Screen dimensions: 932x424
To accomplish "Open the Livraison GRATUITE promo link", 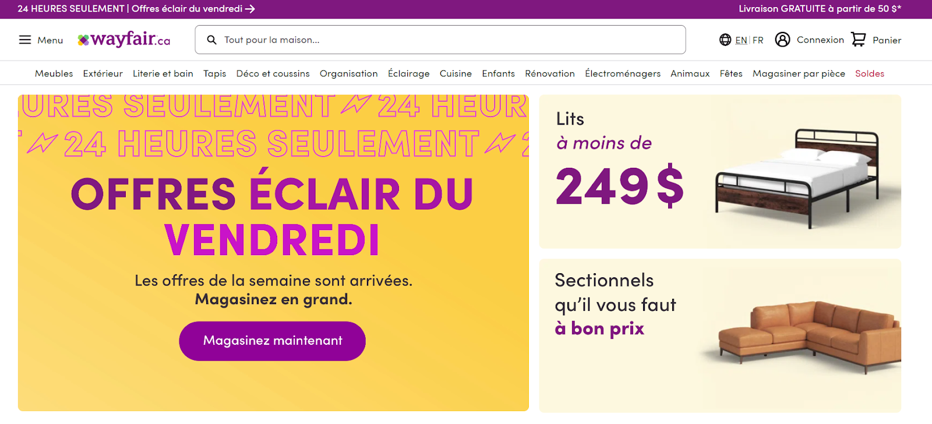I will (x=820, y=9).
